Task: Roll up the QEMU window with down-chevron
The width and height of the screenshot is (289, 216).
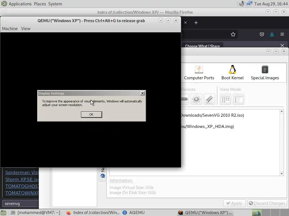Action: point(161,20)
